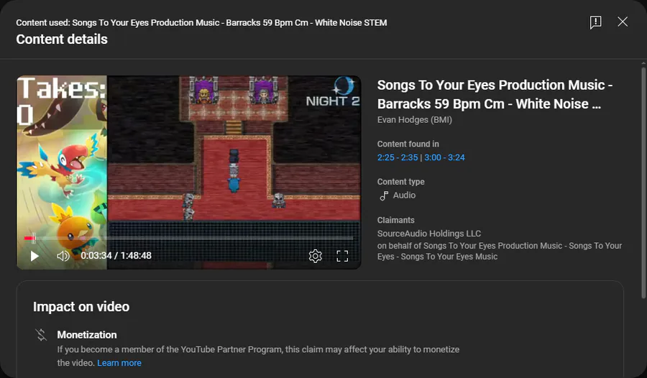Open video player settings gear
Screen dimensions: 647x378
point(316,257)
